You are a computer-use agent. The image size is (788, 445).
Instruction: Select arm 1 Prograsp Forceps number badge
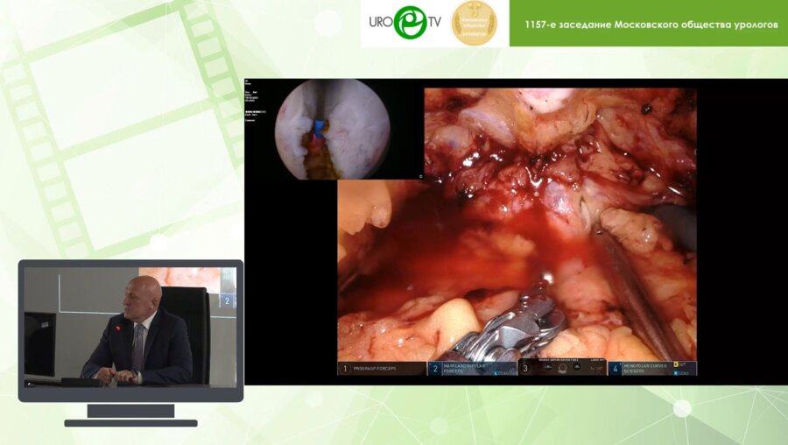[345, 369]
